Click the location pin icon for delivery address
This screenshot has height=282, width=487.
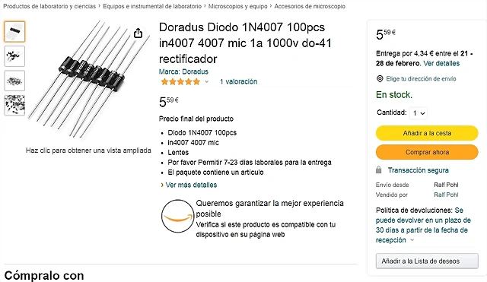point(380,79)
